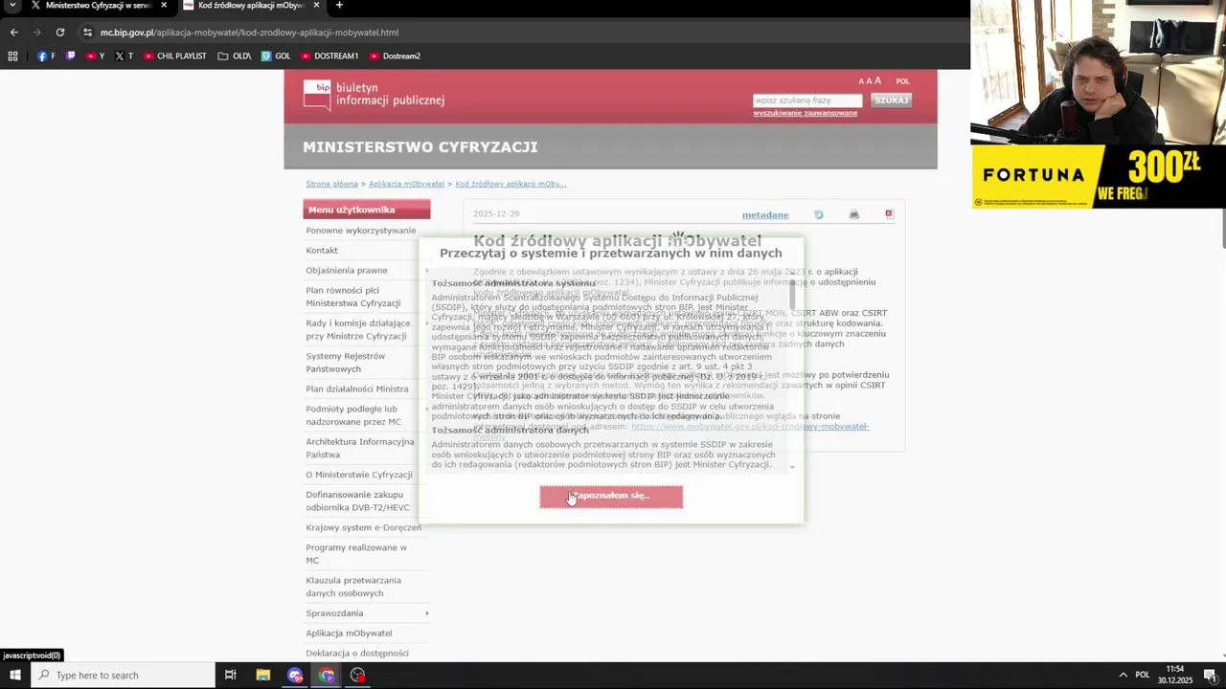Focus the 'wpisz szukaną frazę' search field
This screenshot has width=1226, height=689.
click(x=807, y=100)
